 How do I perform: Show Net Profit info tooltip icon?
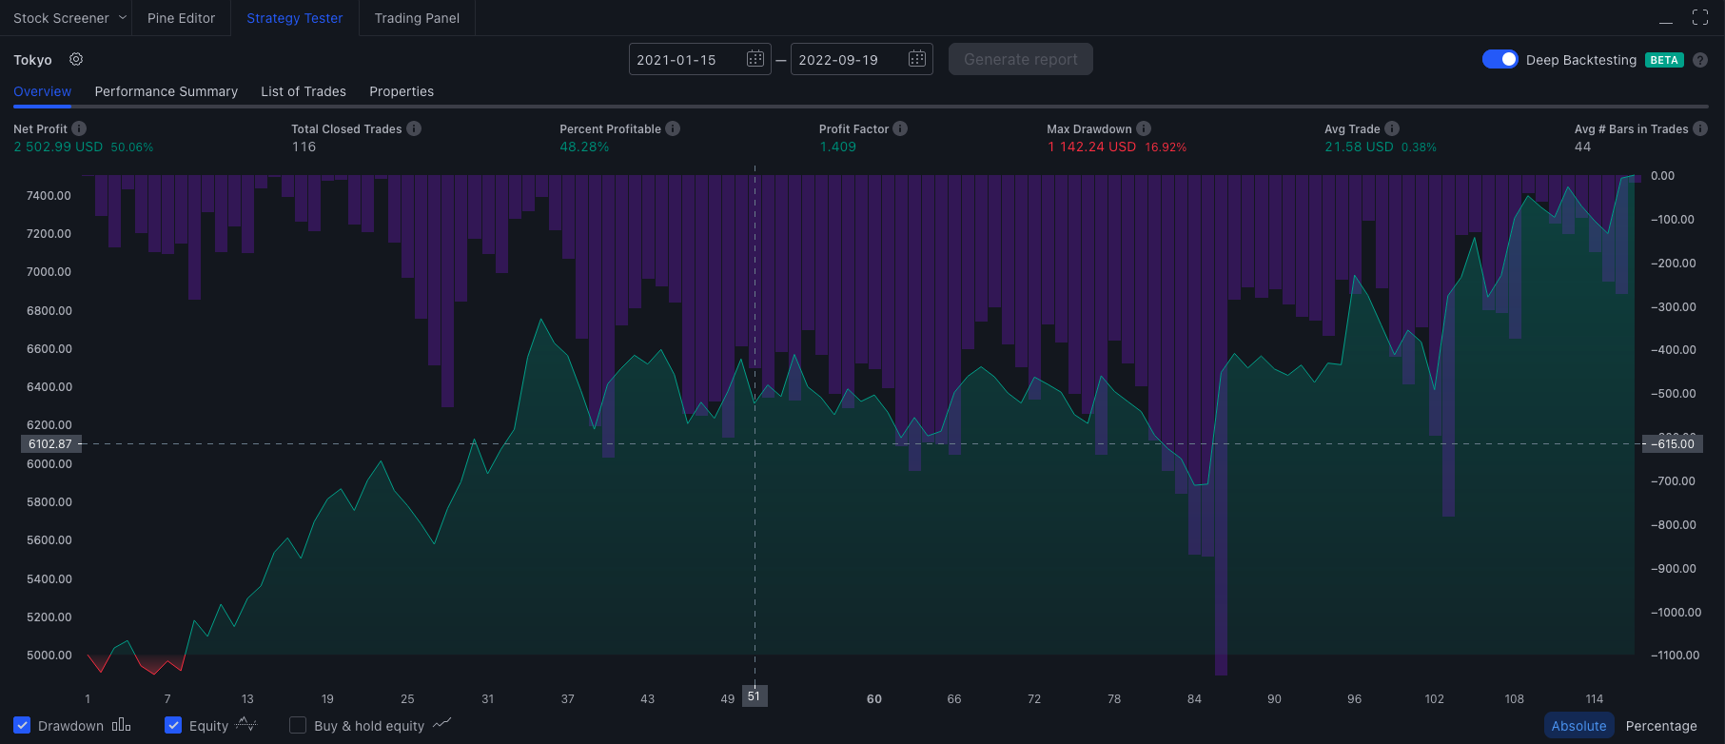(79, 128)
